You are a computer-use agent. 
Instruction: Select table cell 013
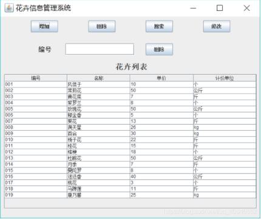tap(36, 158)
